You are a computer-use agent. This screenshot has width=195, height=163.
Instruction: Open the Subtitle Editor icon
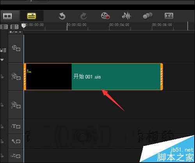pyautogui.click(x=169, y=16)
